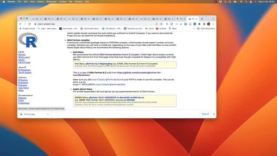Click the R logo image

point(28,40)
